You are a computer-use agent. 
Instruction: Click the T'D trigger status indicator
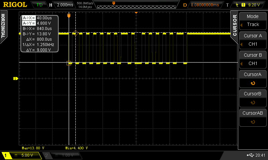(x=39, y=5)
